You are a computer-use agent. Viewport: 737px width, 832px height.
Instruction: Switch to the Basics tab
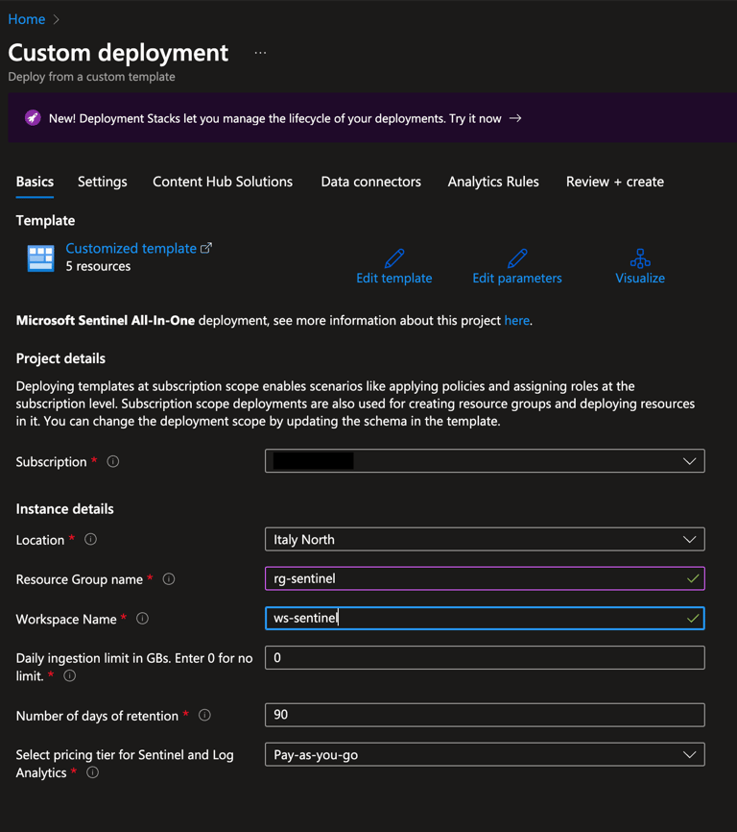(35, 182)
